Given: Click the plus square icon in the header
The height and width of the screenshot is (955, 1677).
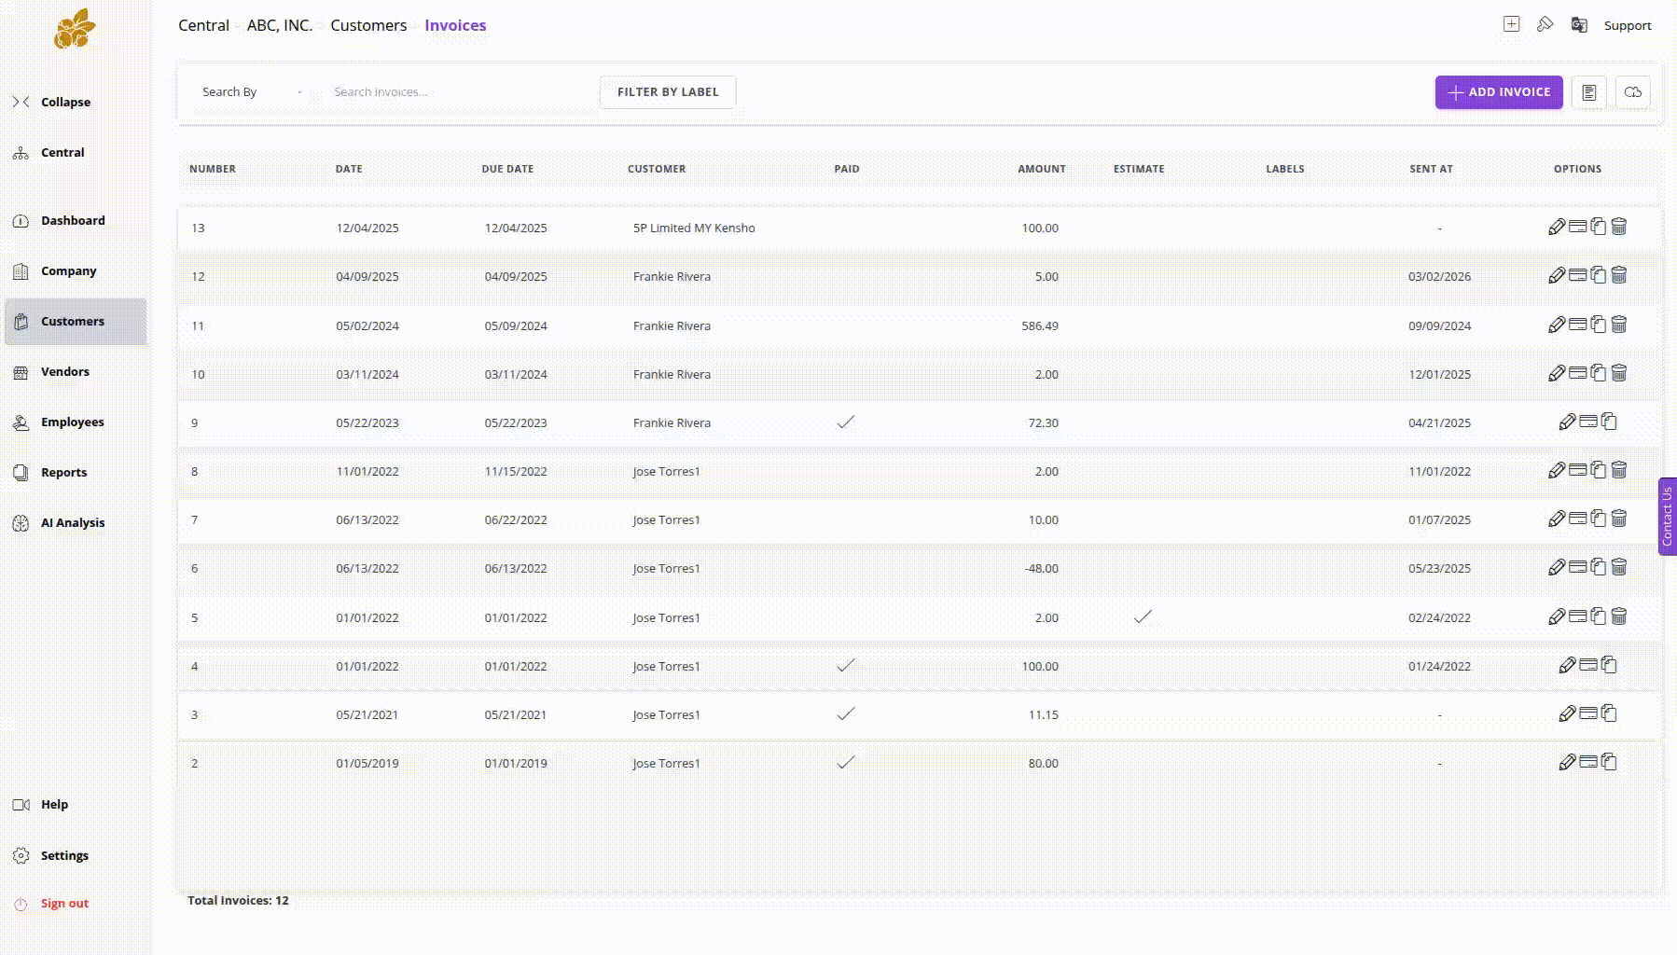Looking at the screenshot, I should pos(1512,24).
